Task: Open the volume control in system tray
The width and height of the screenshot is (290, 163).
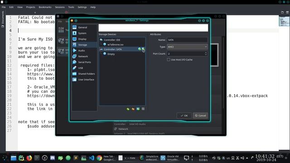Action: 242,158
